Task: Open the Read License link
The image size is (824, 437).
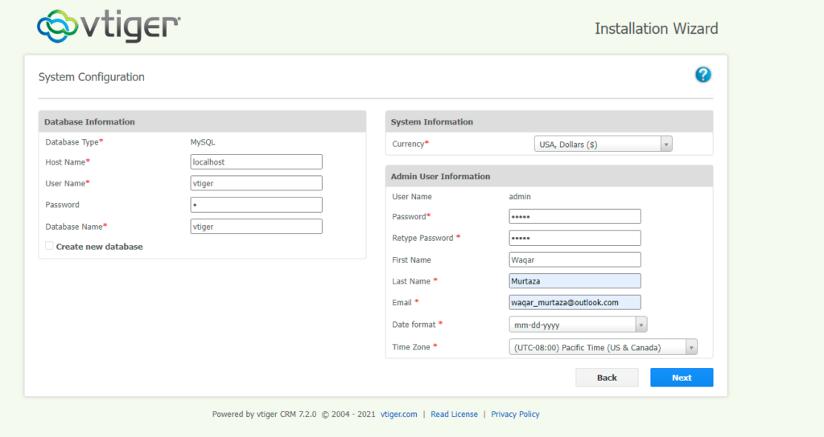Action: click(454, 415)
